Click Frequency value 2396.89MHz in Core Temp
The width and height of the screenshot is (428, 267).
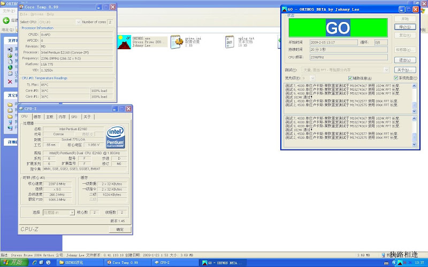pos(77,58)
